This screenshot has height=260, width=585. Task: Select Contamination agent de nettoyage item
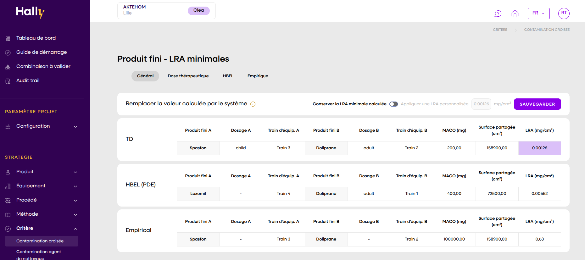39,255
